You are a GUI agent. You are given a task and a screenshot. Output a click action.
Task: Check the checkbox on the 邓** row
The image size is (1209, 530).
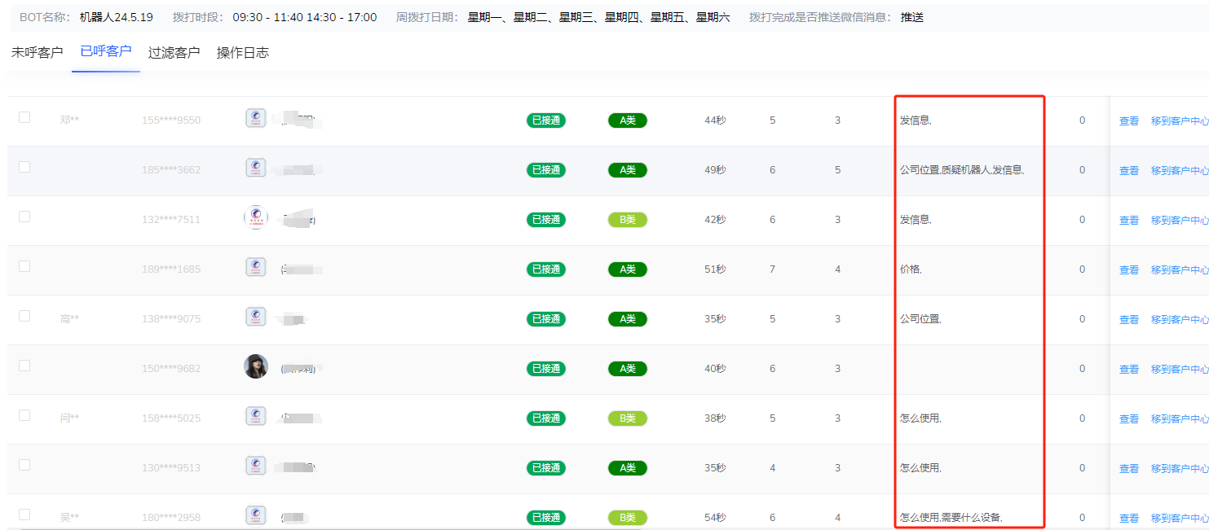[24, 116]
